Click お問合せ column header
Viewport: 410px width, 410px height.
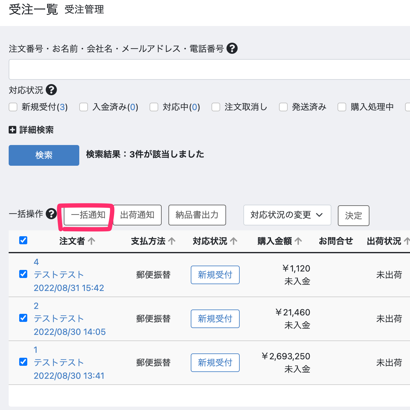[336, 241]
